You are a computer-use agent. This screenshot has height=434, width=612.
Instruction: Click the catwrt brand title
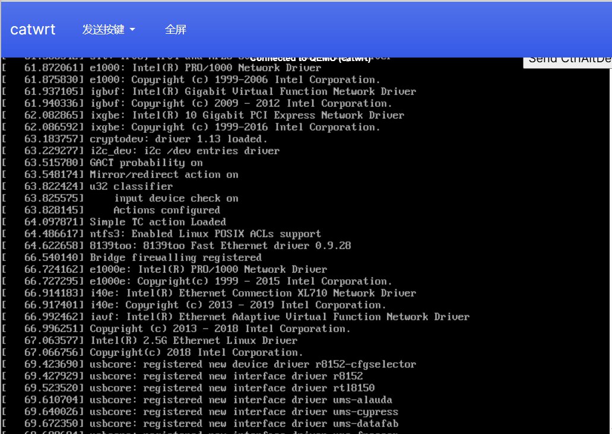[x=33, y=30]
